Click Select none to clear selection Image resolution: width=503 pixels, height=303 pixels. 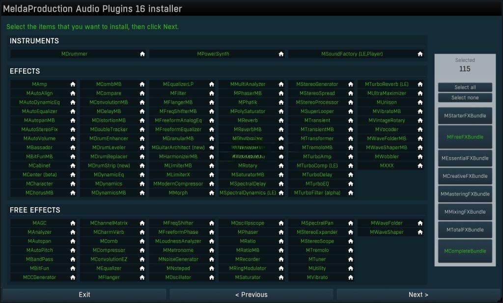(465, 98)
